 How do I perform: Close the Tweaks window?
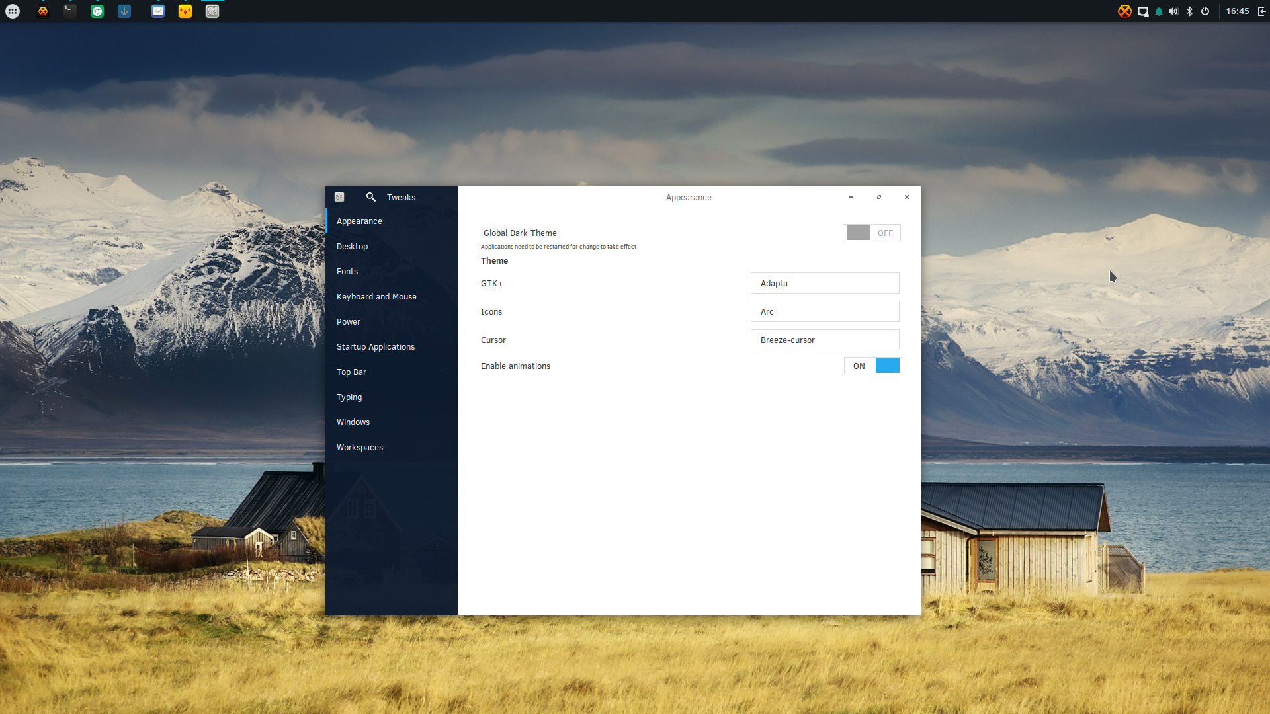[x=907, y=197]
